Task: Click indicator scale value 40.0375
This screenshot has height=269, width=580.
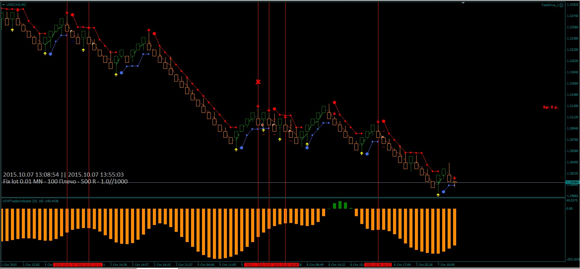Action: pyautogui.click(x=572, y=200)
